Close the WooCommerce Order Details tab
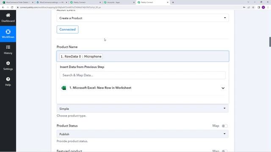Viewport: 271px width, 152px height. [x=33, y=3]
